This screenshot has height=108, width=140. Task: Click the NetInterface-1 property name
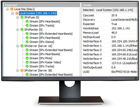click(x=92, y=46)
